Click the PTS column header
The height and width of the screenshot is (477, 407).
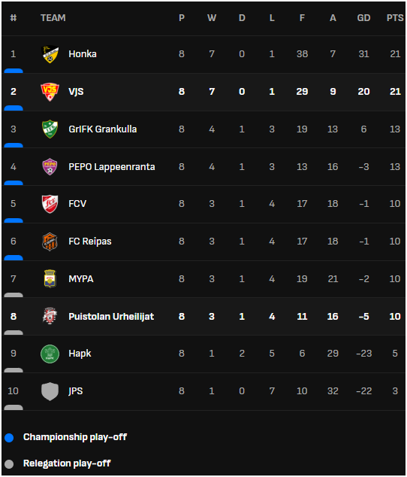395,18
